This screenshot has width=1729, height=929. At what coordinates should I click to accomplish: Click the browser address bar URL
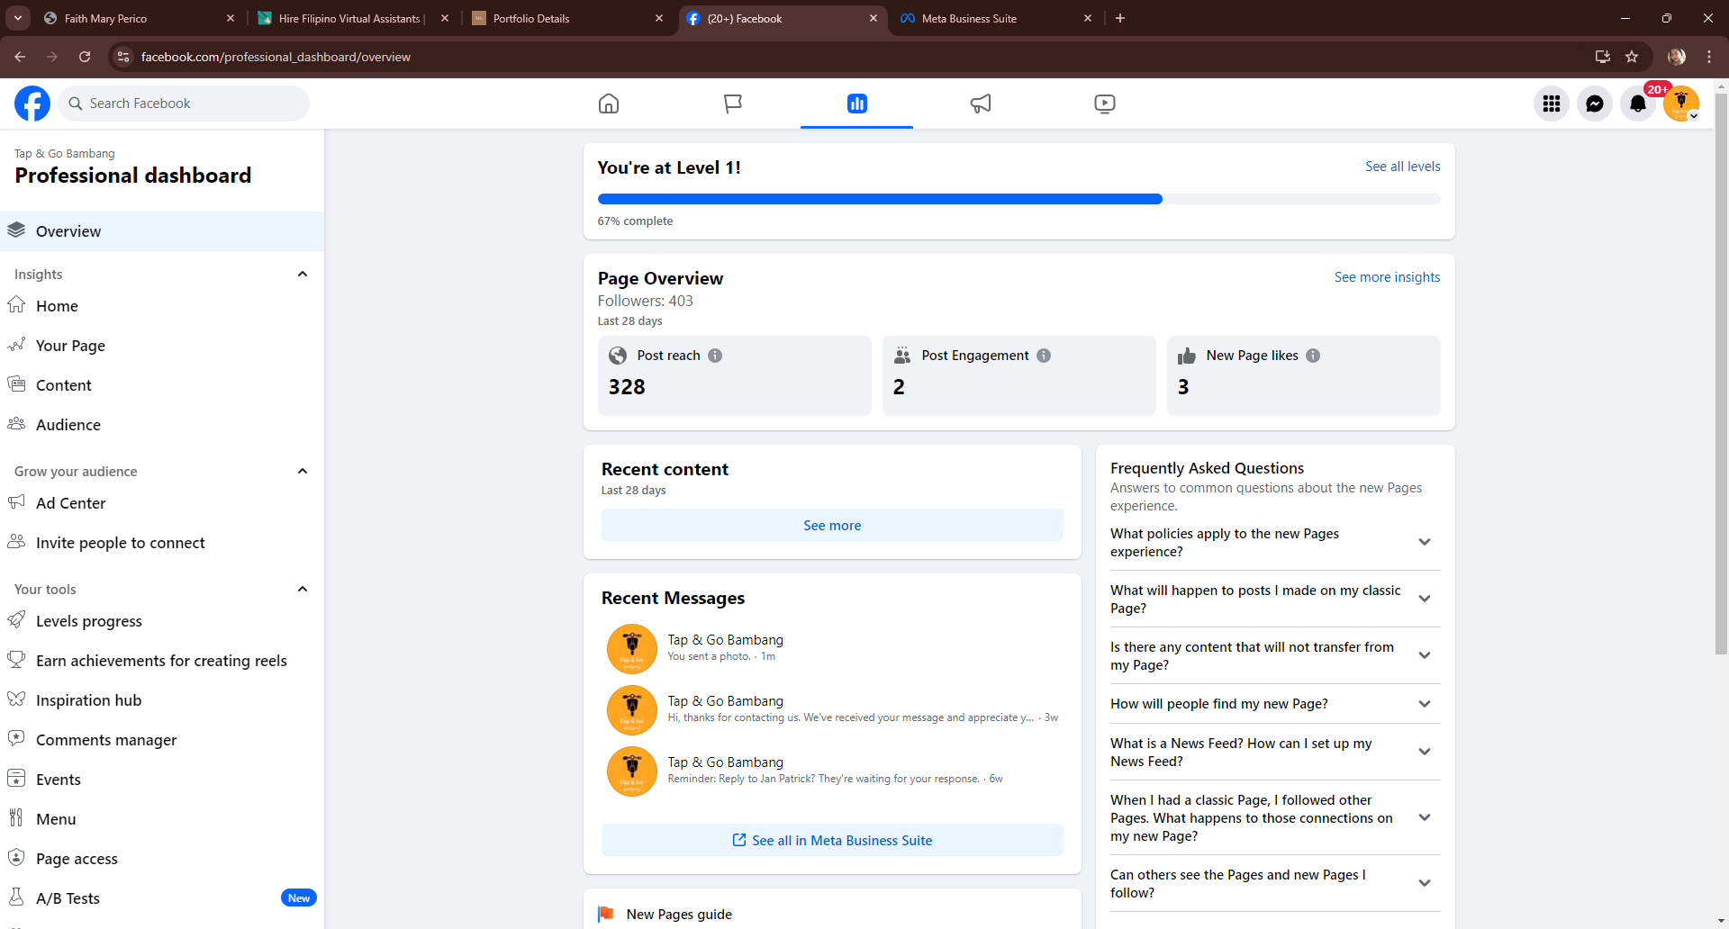(x=276, y=57)
